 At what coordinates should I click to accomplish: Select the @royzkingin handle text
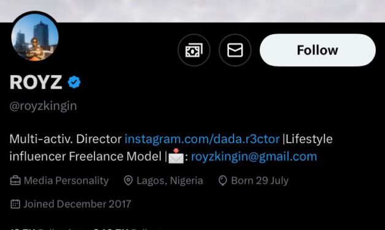tap(43, 106)
